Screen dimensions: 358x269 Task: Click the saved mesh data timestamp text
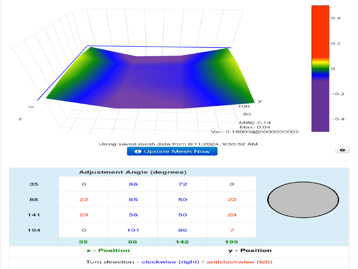point(179,144)
